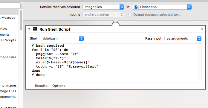Click inside the shell script text area
The width and height of the screenshot is (208, 108).
pos(114,61)
